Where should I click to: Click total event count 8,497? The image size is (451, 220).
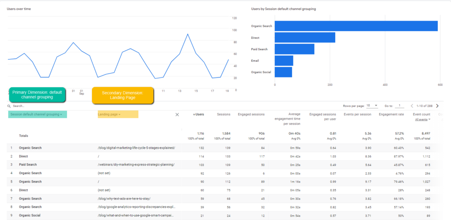coord(426,134)
